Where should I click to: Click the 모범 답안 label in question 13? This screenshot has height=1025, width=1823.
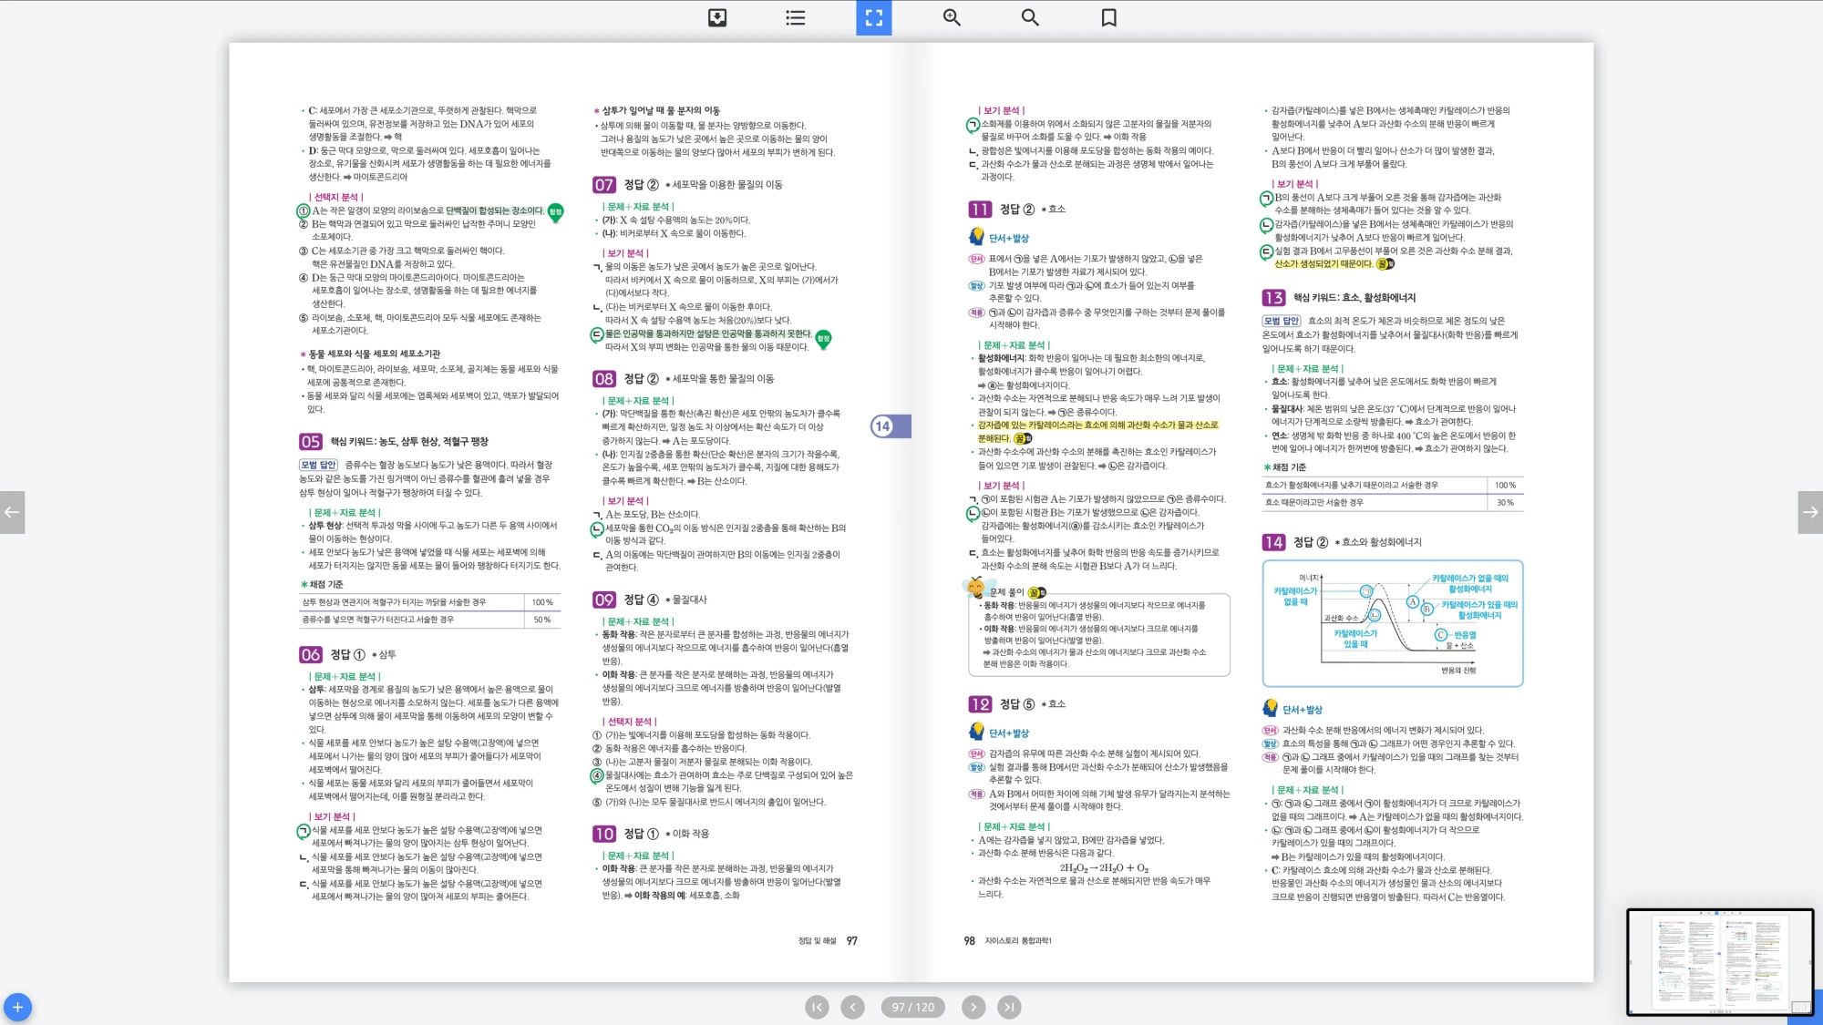[1282, 321]
